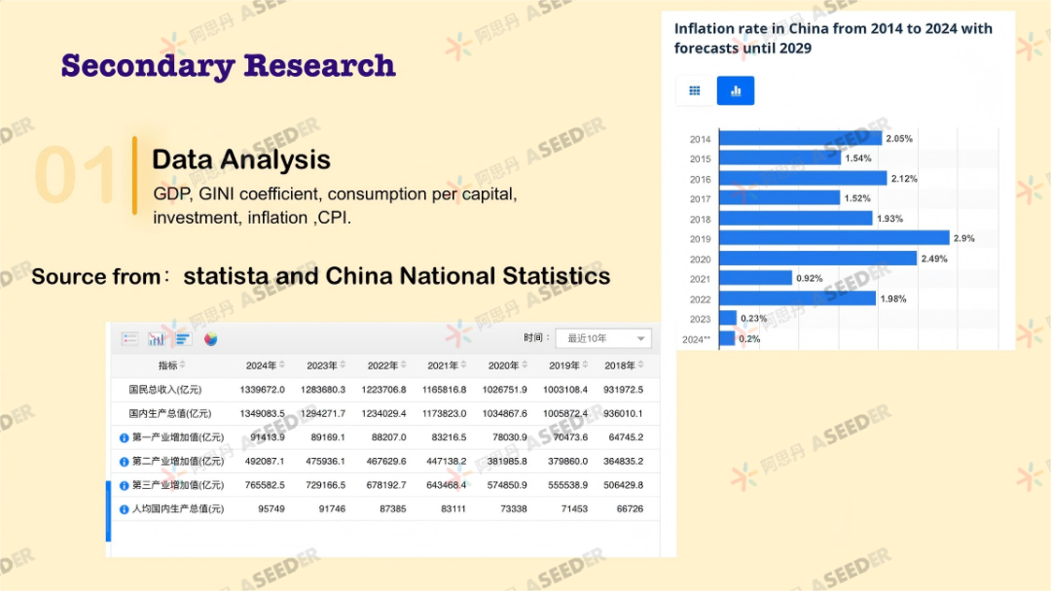Switch to table view icon in Statista chart
Image resolution: width=1051 pixels, height=591 pixels.
[x=695, y=90]
